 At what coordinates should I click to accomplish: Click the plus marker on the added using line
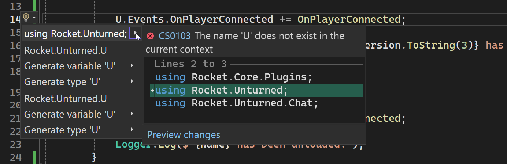pyautogui.click(x=152, y=90)
